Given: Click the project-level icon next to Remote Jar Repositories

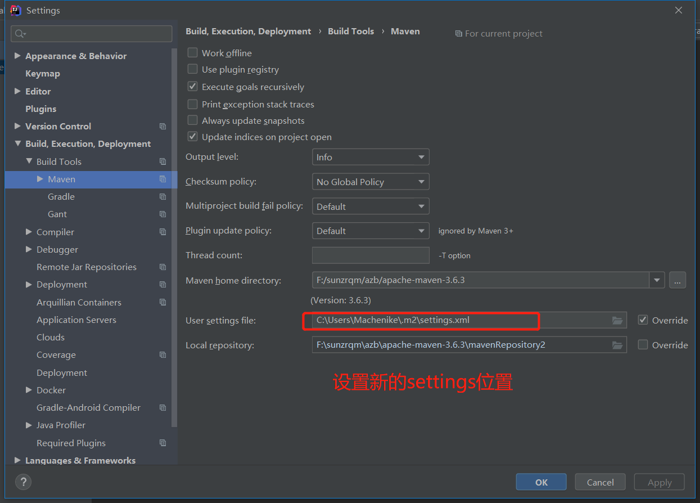Looking at the screenshot, I should coord(162,267).
